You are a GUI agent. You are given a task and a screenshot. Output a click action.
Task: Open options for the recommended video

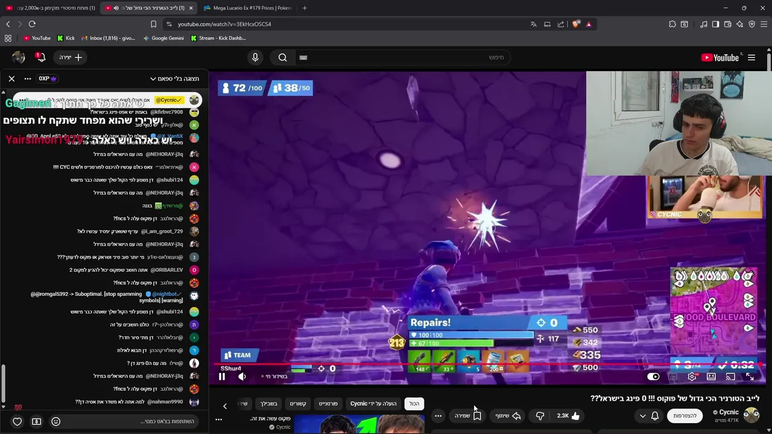219,419
